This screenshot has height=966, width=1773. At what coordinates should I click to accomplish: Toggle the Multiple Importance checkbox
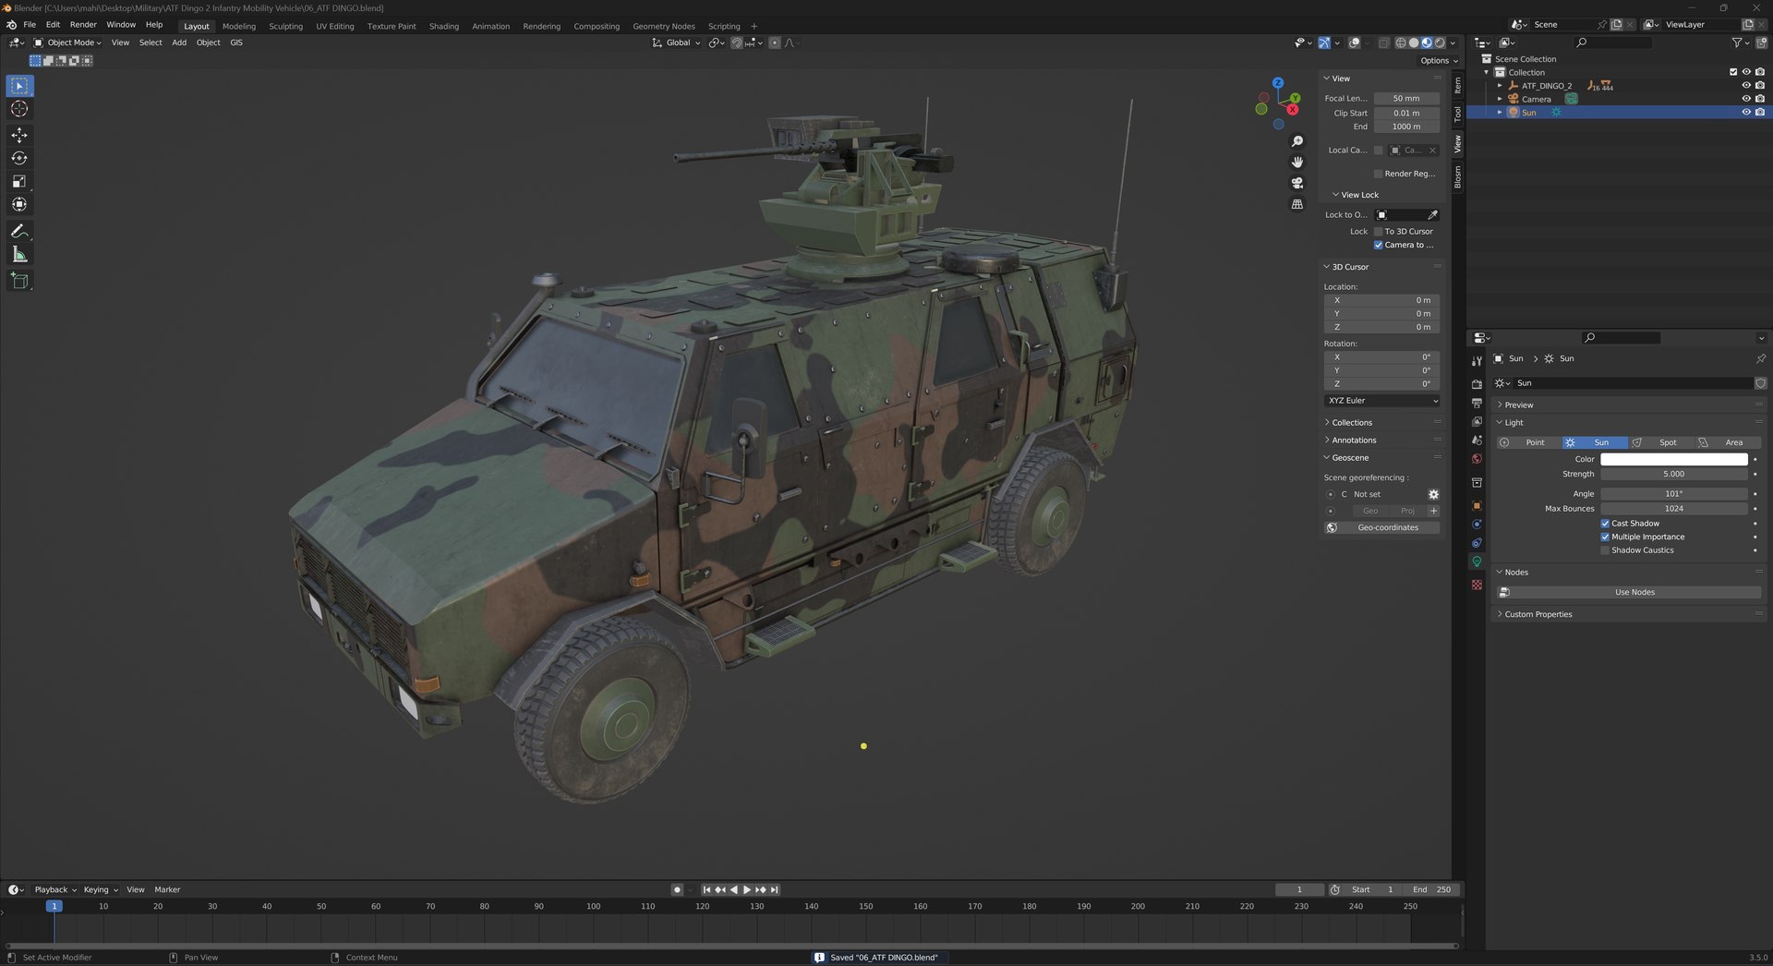(x=1605, y=537)
